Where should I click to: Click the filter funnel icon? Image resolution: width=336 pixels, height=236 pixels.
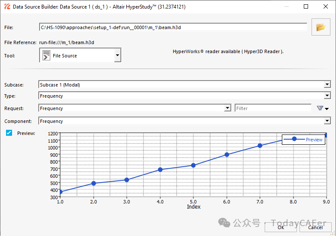tap(320, 108)
